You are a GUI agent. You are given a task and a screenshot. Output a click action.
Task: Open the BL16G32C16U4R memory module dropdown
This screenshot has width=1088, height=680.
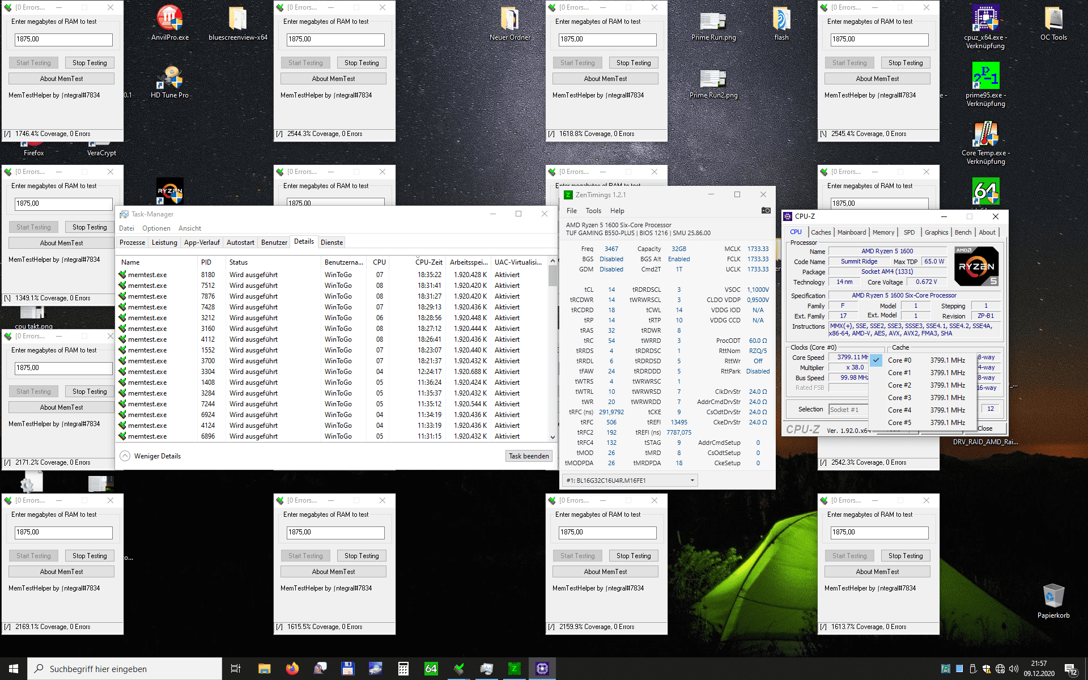coord(630,481)
